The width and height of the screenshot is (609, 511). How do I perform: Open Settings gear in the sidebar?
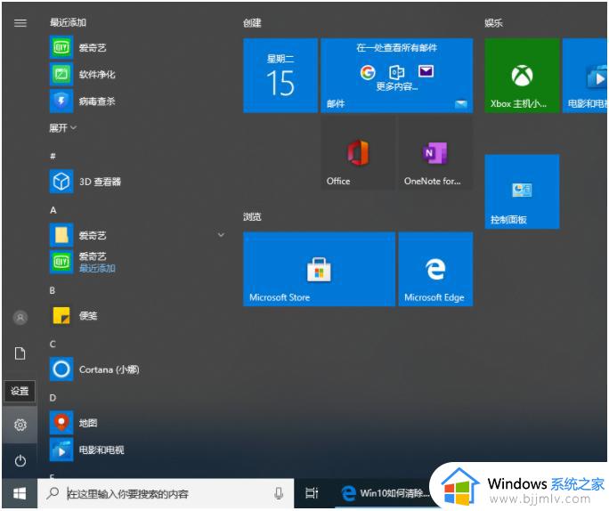coord(20,425)
